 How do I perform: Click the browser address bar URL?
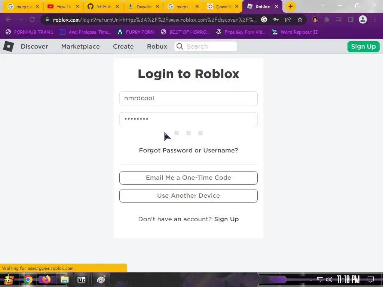pos(154,20)
